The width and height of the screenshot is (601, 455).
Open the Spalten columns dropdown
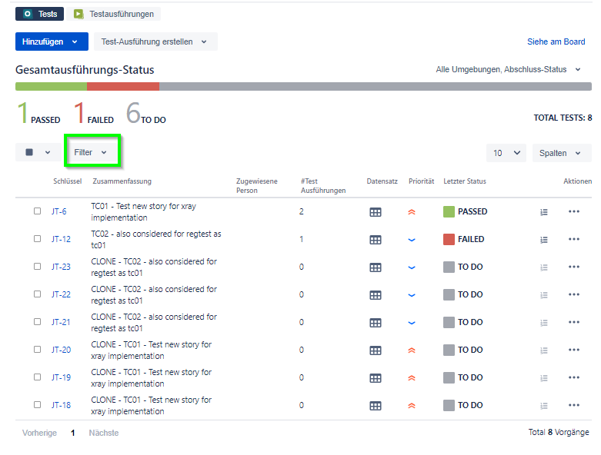coord(562,153)
